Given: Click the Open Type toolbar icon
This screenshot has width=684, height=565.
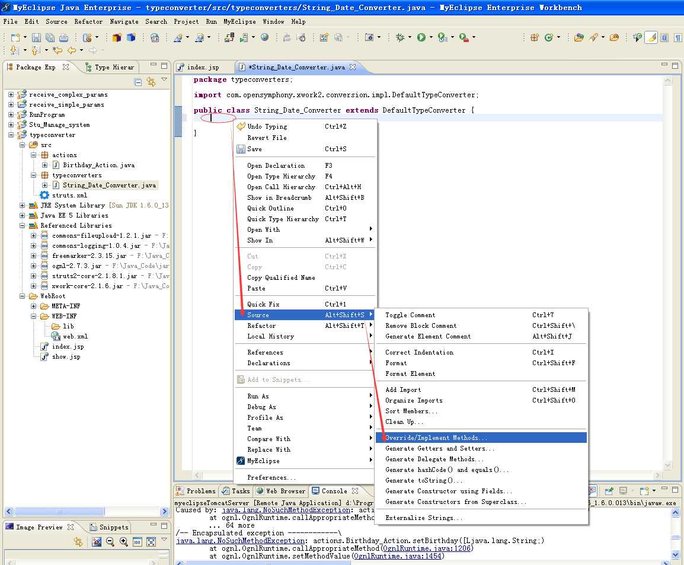Looking at the screenshot, I should click(x=579, y=37).
